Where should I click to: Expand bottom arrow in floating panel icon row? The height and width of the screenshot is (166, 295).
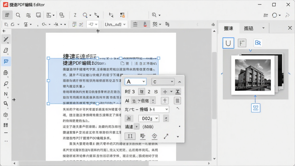(178, 137)
